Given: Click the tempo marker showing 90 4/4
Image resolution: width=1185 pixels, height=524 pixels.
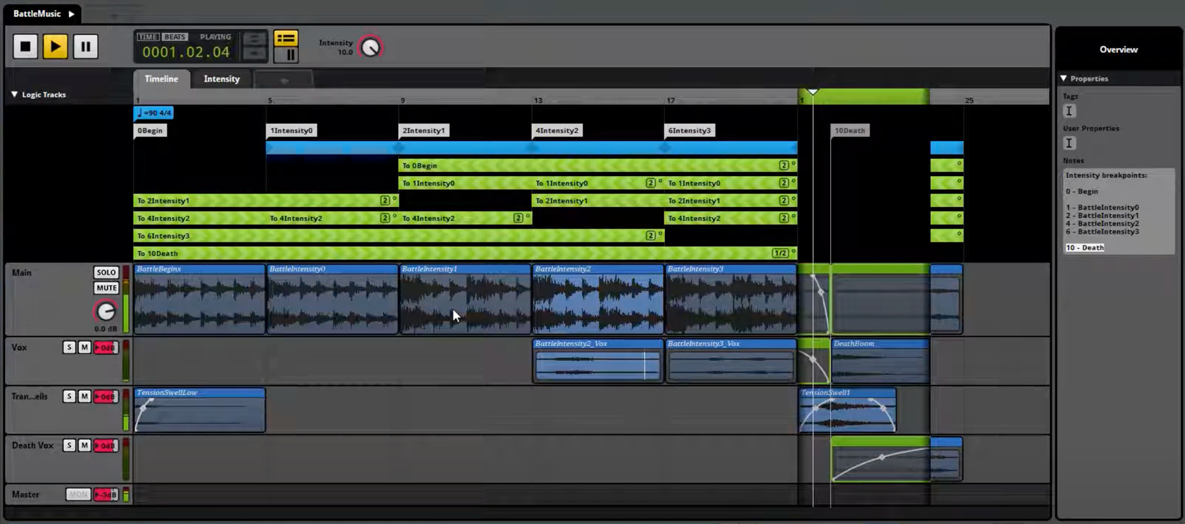Looking at the screenshot, I should coord(154,113).
